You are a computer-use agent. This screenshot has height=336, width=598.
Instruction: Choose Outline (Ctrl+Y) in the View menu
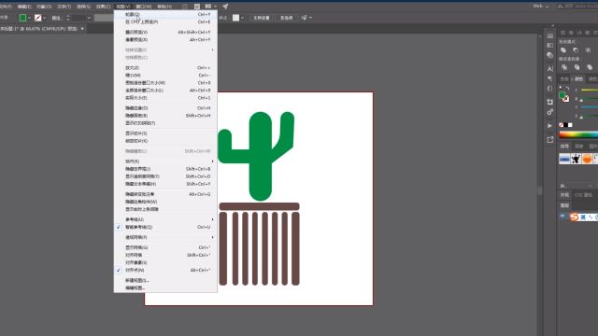(x=165, y=15)
